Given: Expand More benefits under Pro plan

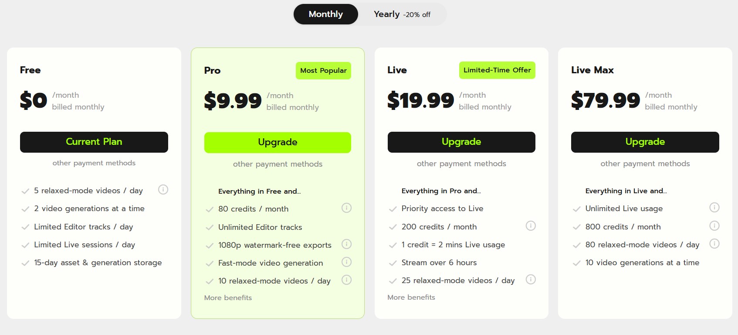Looking at the screenshot, I should pos(228,298).
